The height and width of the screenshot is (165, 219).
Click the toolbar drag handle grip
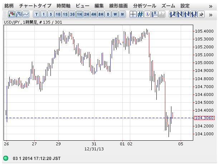click(x=5, y=14)
